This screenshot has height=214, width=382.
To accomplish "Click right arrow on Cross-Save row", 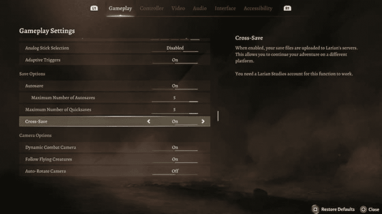I will point(203,121).
